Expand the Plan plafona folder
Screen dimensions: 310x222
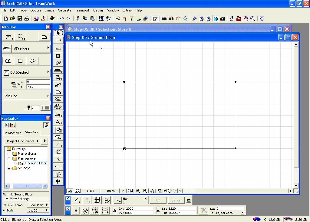[9, 154]
